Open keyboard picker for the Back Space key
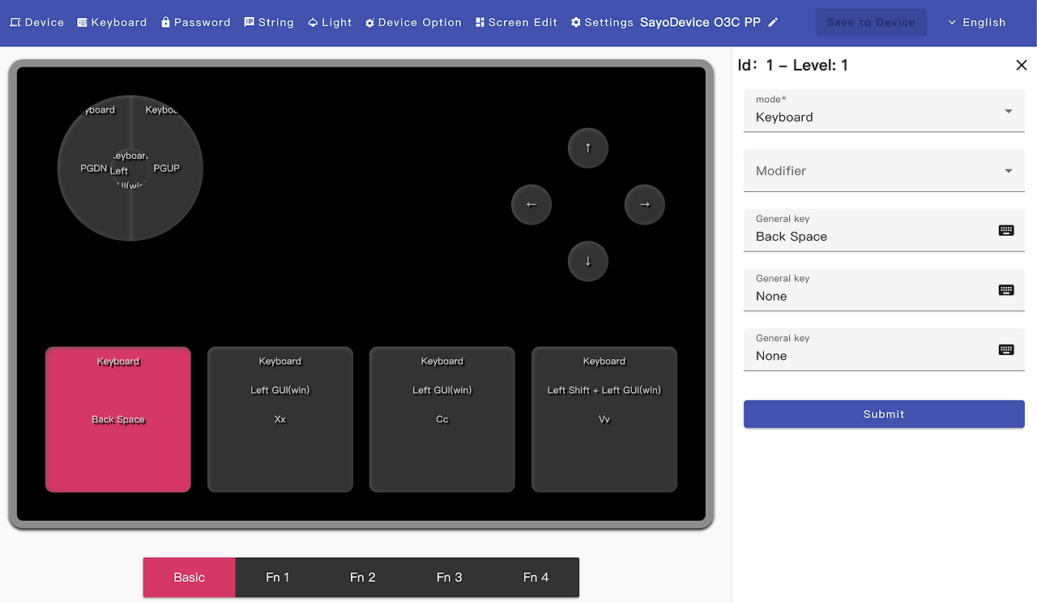The image size is (1037, 603). [x=1006, y=230]
